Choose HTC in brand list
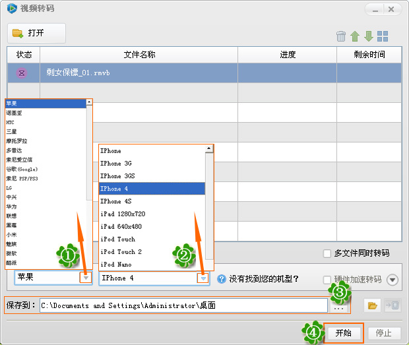Screen dimensions: 409x345 click(x=46, y=122)
